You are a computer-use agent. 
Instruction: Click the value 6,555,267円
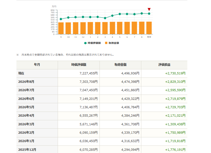(x=89, y=116)
